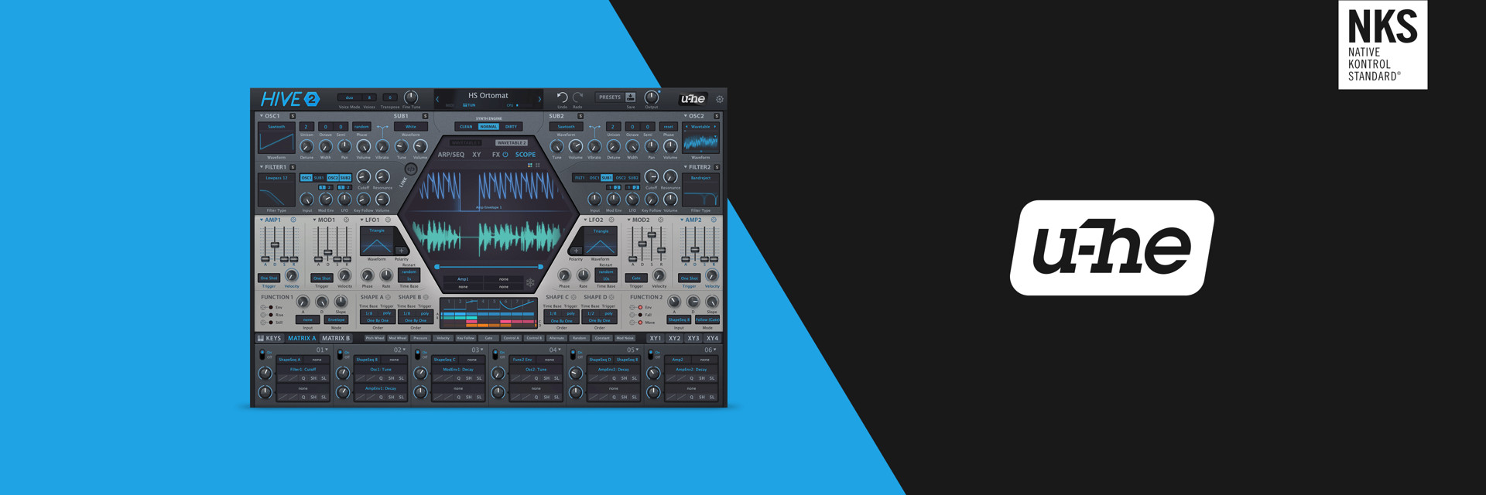Image resolution: width=1486 pixels, height=495 pixels.
Task: Click the AMP2 lock icon
Action: (x=714, y=220)
